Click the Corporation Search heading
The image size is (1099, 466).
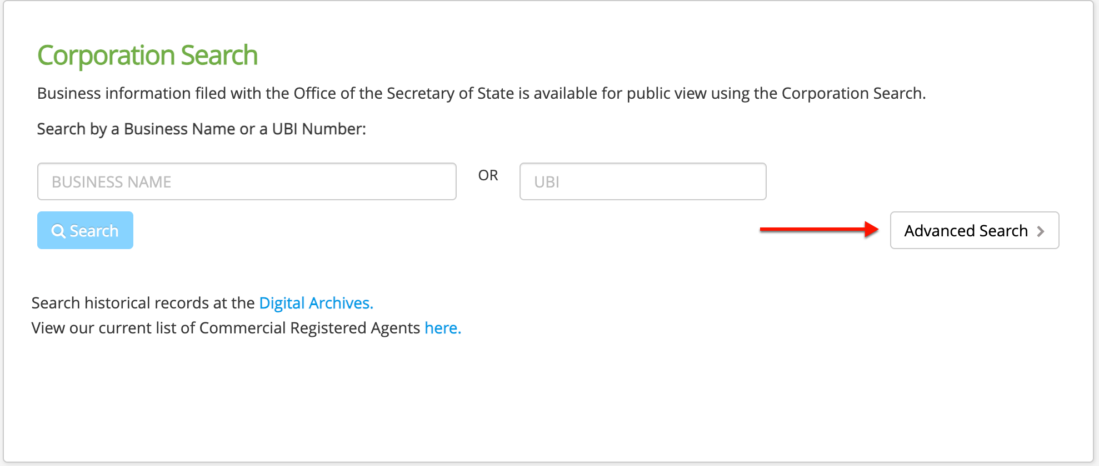tap(147, 55)
